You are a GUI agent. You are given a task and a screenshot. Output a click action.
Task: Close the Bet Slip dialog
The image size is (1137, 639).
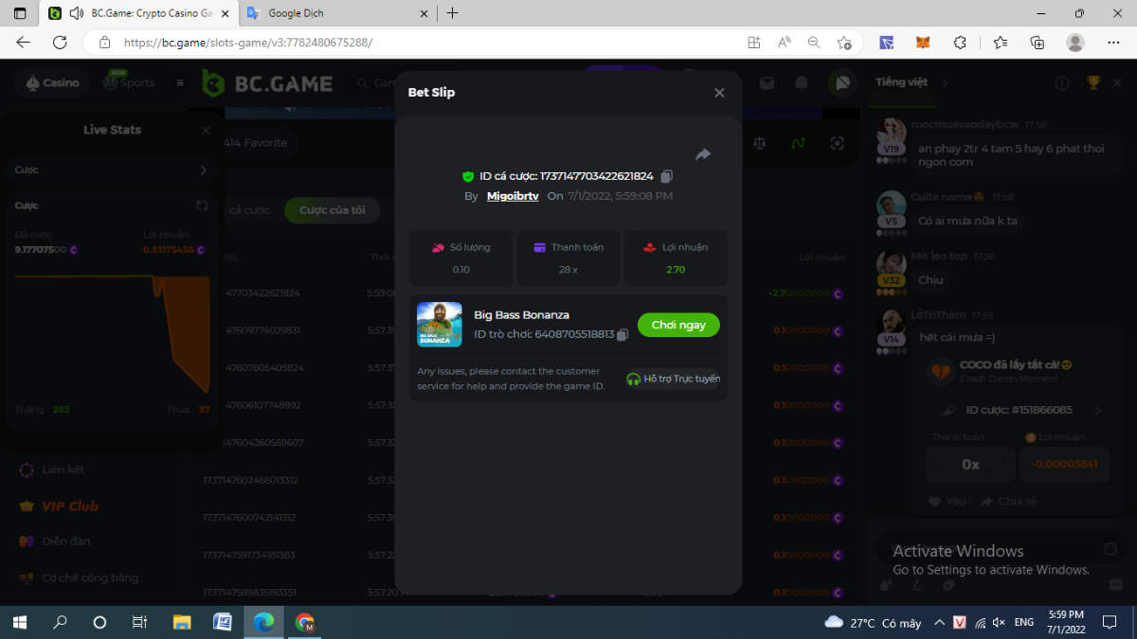pos(719,93)
